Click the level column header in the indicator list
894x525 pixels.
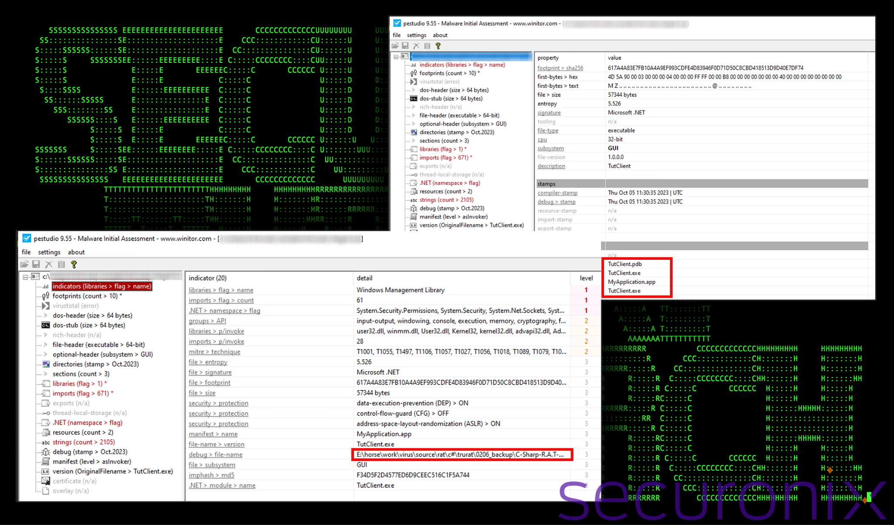[x=586, y=278]
